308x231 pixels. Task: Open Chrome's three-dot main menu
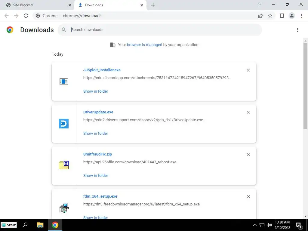click(301, 16)
